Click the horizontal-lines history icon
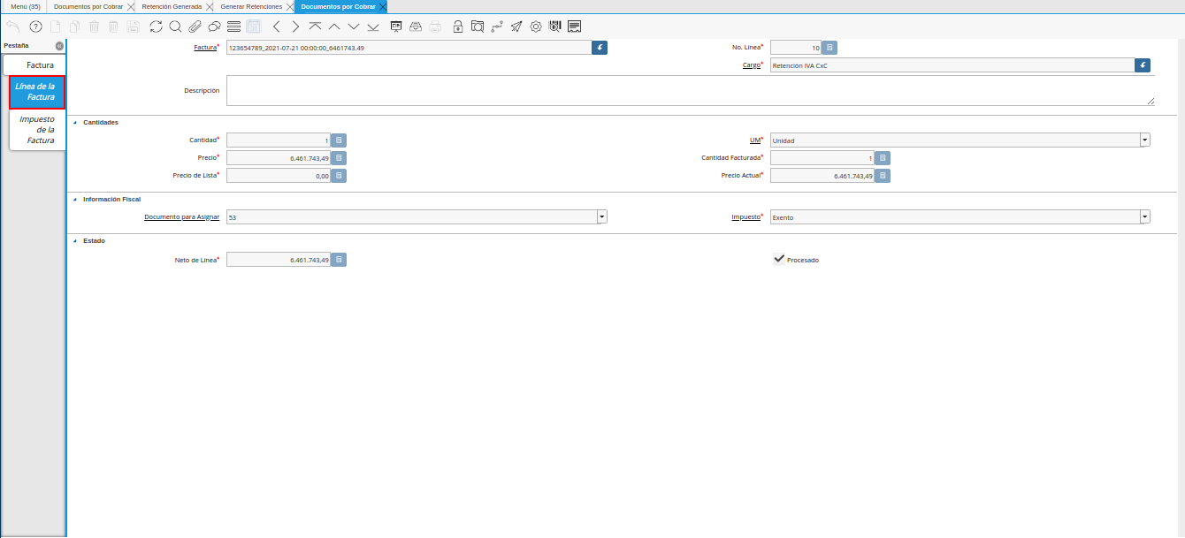The height and width of the screenshot is (538, 1185). tap(233, 27)
